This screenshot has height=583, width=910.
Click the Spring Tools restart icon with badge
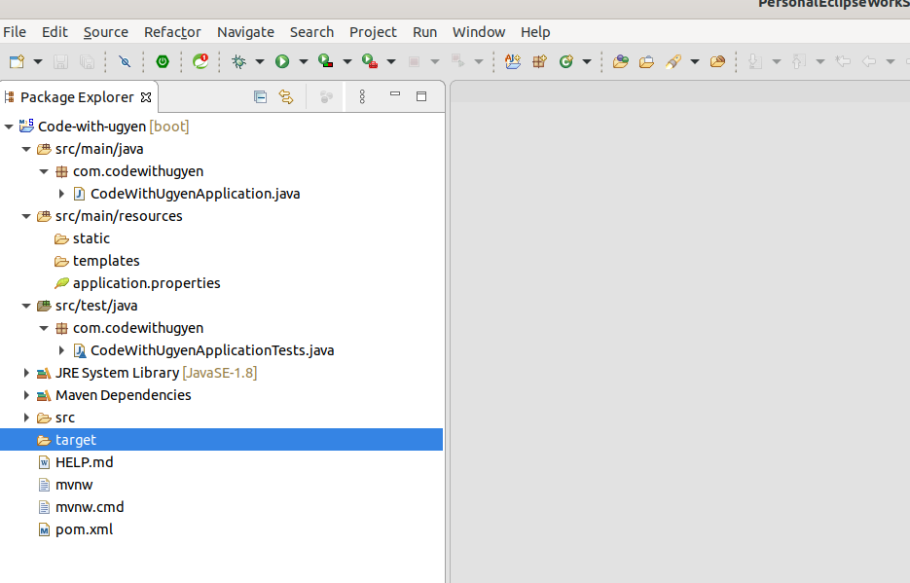click(x=201, y=61)
